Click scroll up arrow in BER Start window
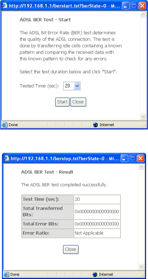148x279 pixels. tap(143, 15)
